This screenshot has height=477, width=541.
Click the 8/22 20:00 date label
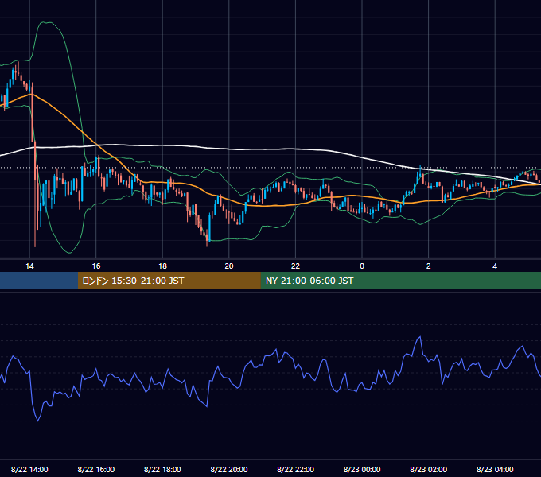pyautogui.click(x=229, y=469)
